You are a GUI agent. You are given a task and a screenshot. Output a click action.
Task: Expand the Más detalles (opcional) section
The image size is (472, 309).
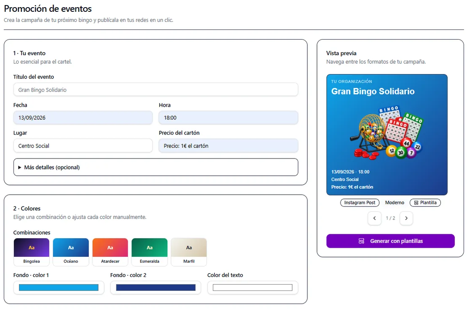coord(156,167)
